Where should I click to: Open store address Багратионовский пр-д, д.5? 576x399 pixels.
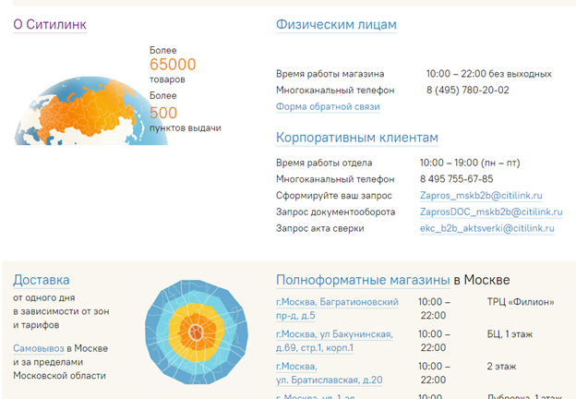[x=337, y=308]
